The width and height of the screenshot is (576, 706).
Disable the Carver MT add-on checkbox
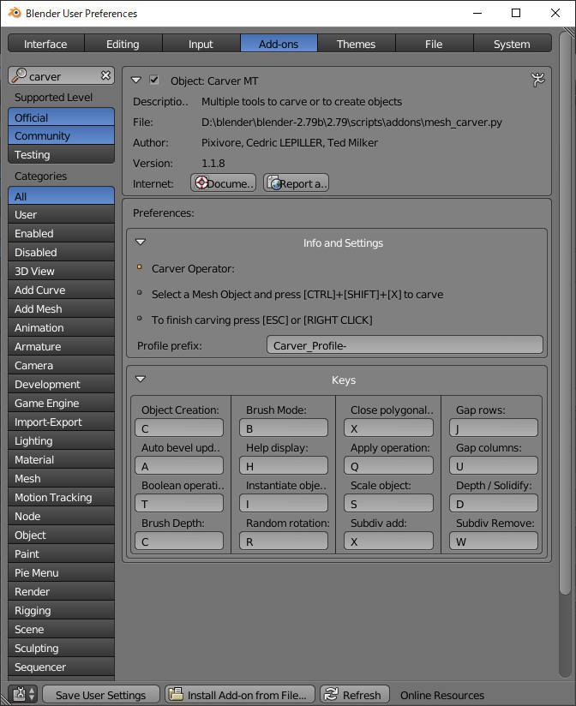point(154,81)
